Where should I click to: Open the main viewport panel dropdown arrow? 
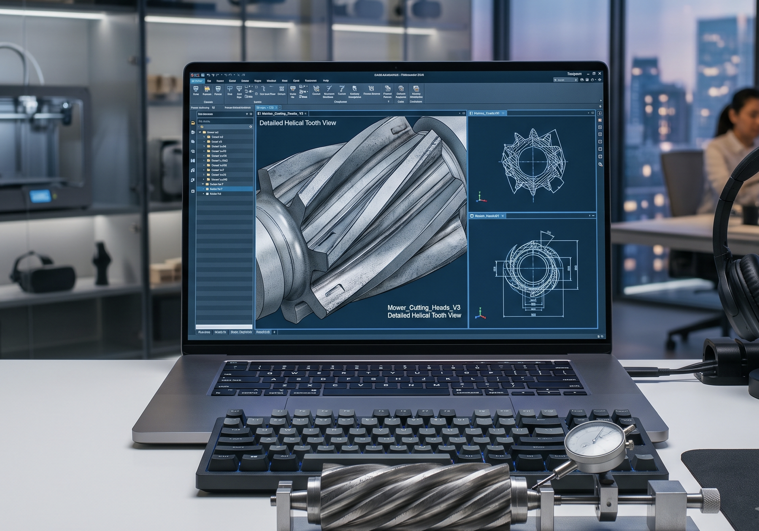pos(459,113)
